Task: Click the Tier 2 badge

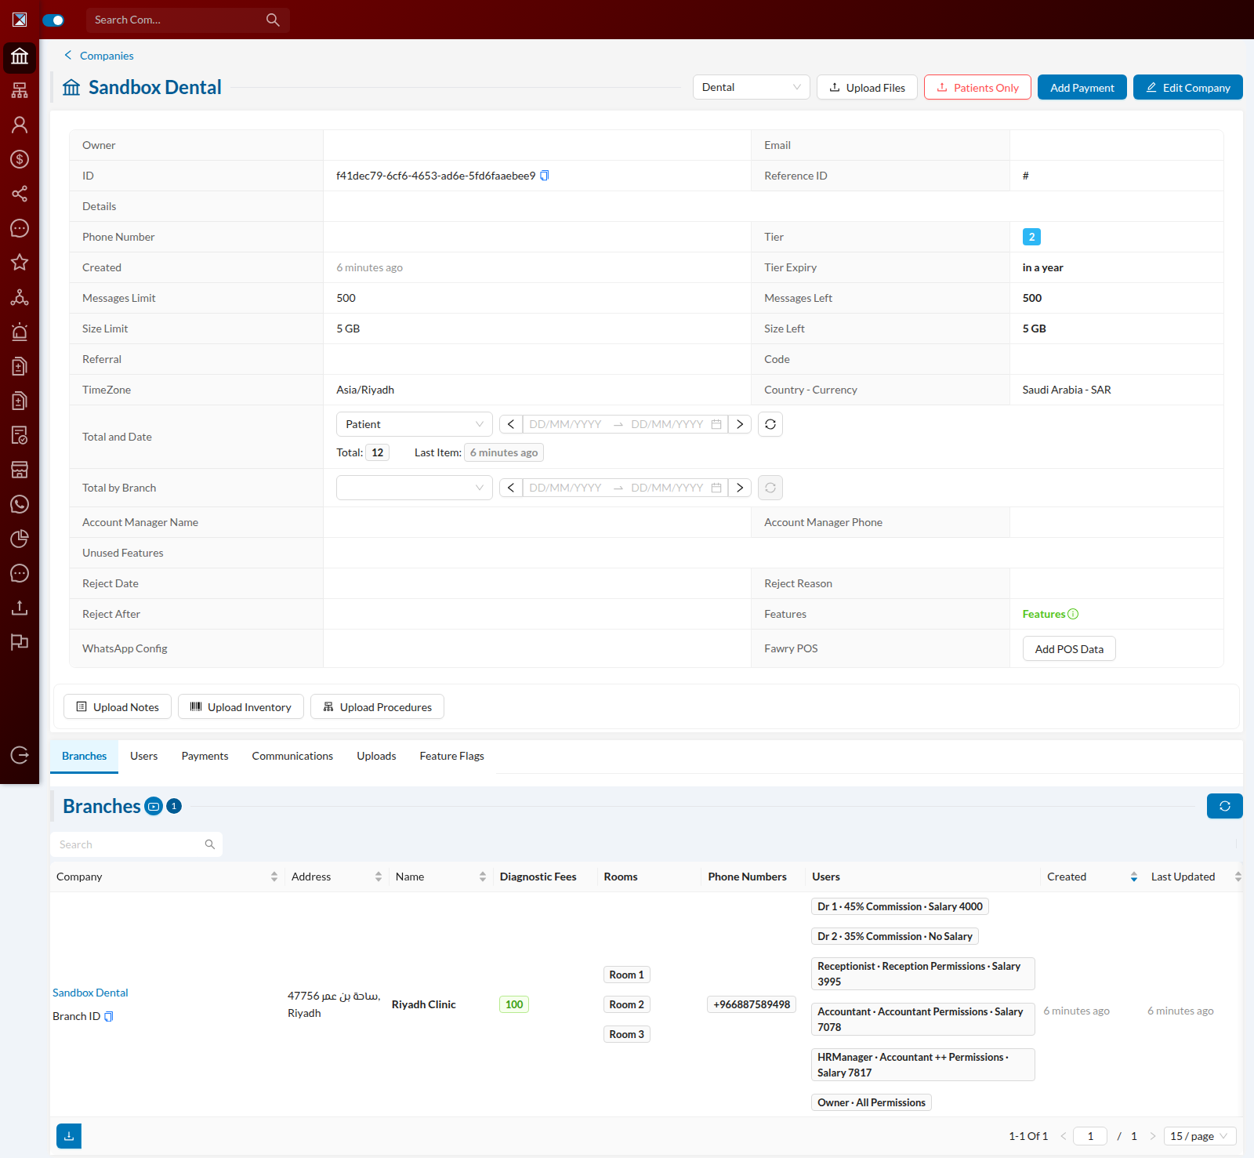Action: point(1031,237)
